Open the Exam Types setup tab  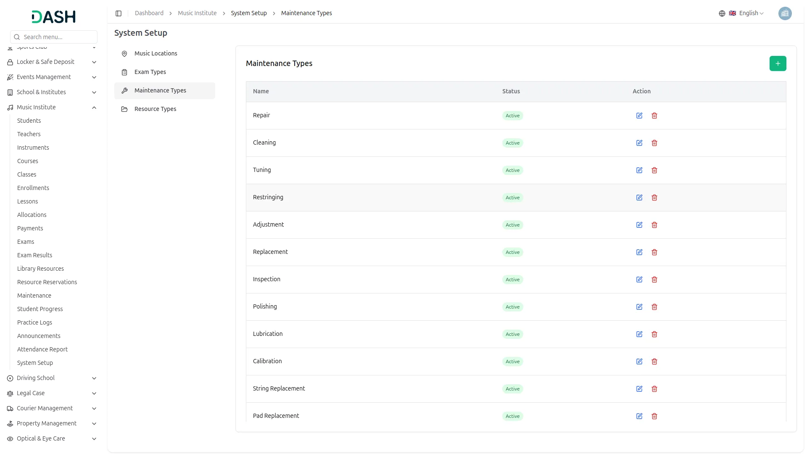pyautogui.click(x=150, y=72)
